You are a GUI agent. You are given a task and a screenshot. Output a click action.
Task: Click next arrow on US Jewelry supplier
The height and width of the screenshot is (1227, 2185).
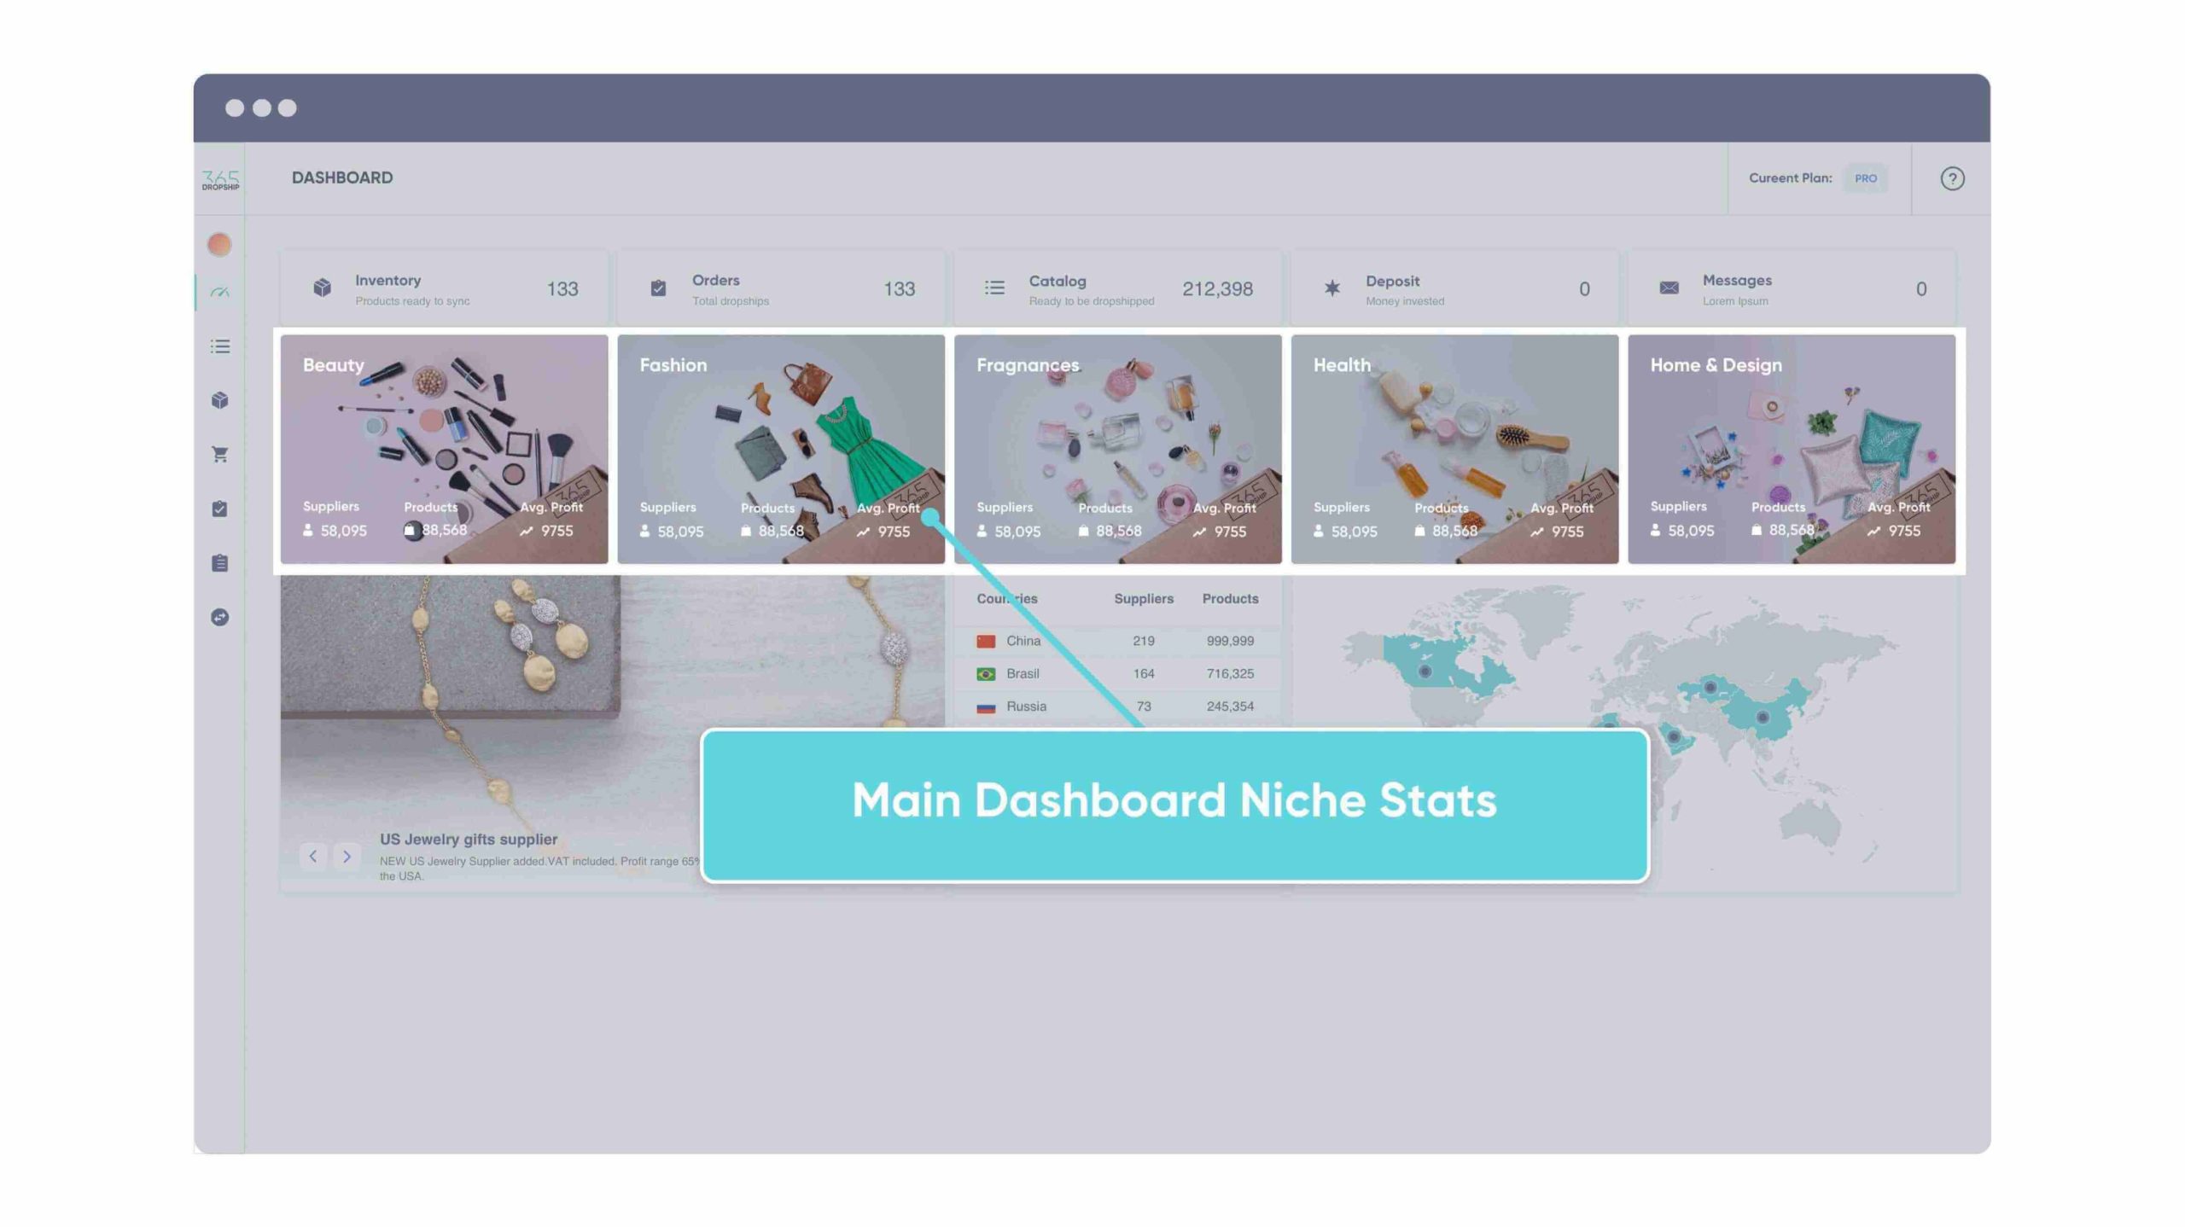(347, 857)
